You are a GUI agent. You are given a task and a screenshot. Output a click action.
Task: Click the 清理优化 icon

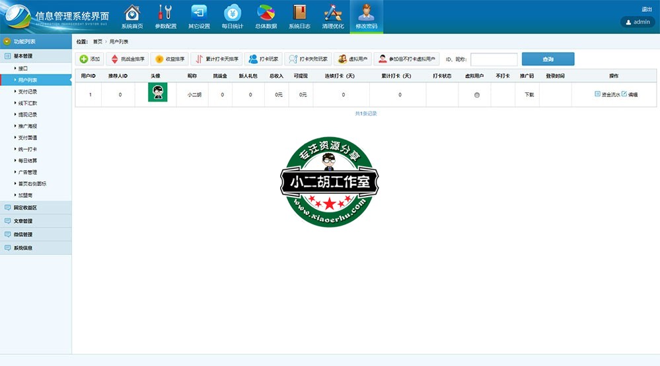click(x=332, y=16)
